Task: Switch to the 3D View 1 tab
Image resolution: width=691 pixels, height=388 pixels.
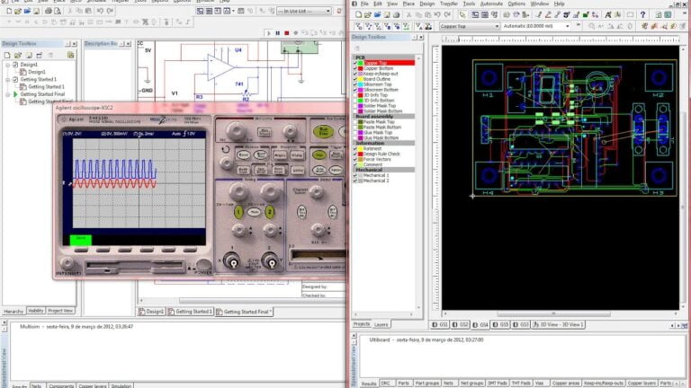Action: 560,324
